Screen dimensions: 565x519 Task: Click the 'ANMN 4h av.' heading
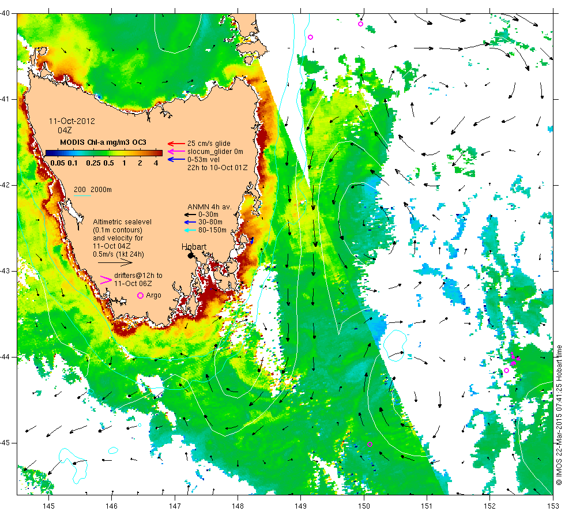point(209,207)
